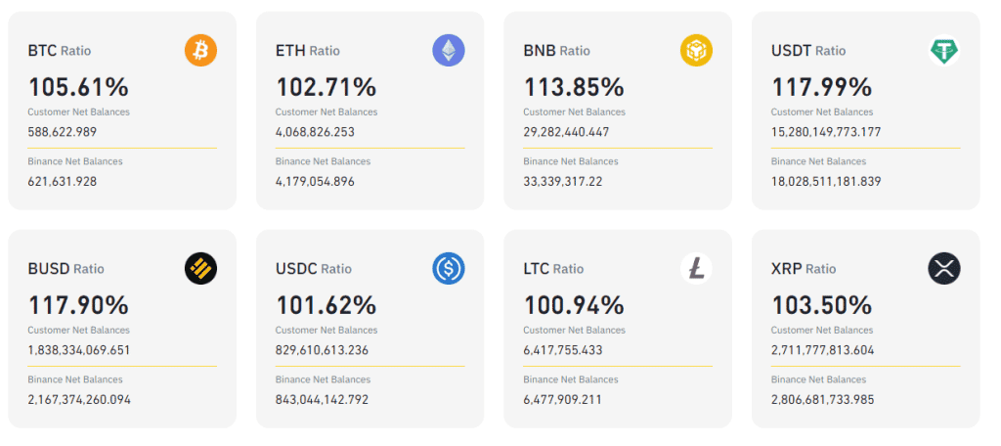Click the yellow BNB coin icon
The width and height of the screenshot is (1001, 446).
click(696, 51)
